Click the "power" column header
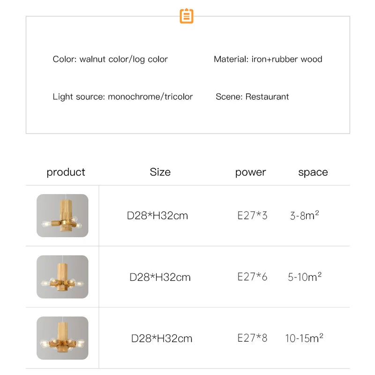 (250, 172)
